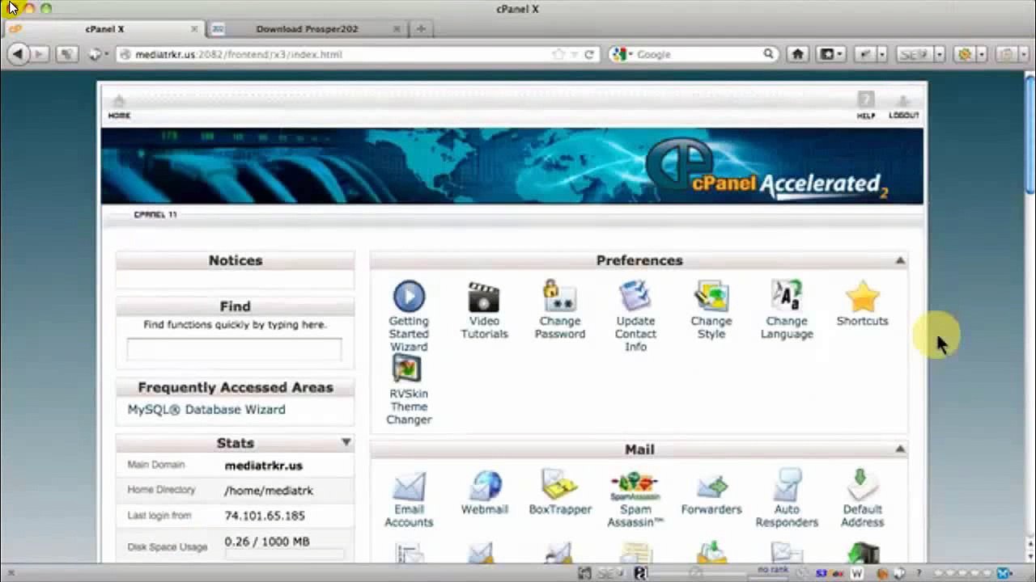Open the Google search engine dropdown

(x=621, y=54)
